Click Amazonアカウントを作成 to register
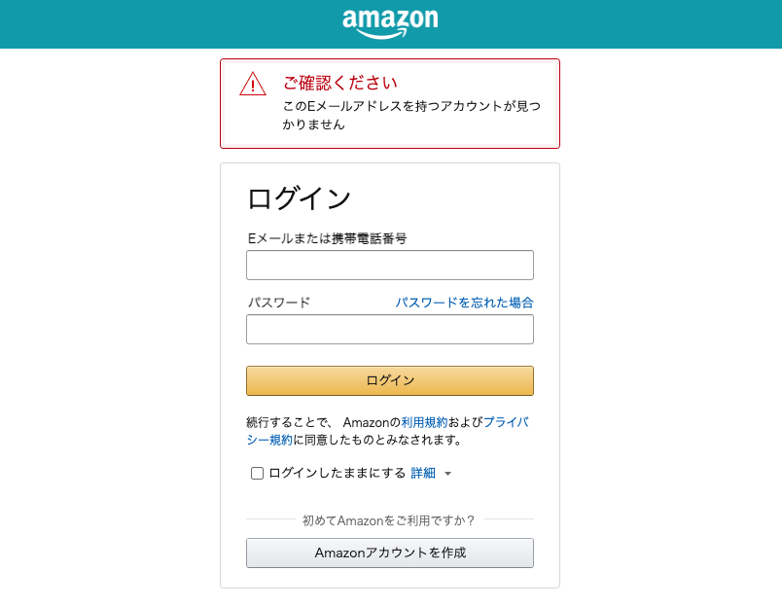The height and width of the screenshot is (607, 782). click(390, 553)
